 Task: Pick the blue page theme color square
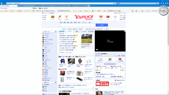click(115, 13)
